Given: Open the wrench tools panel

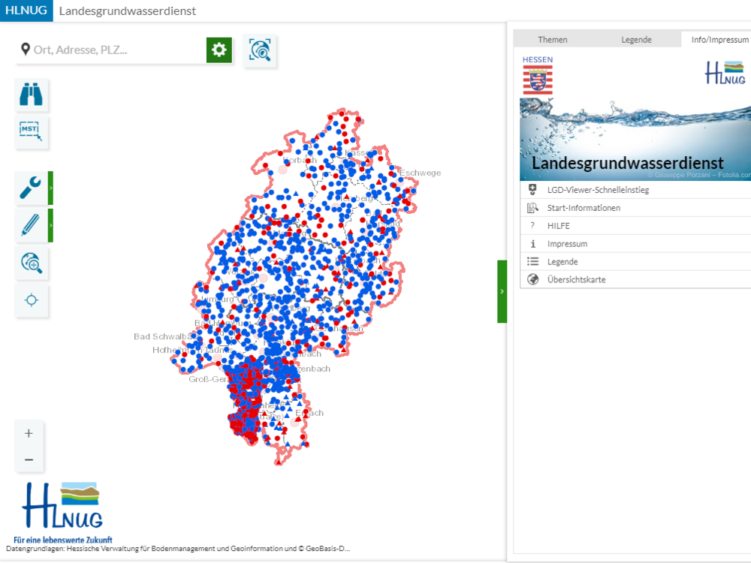Looking at the screenshot, I should tap(32, 188).
